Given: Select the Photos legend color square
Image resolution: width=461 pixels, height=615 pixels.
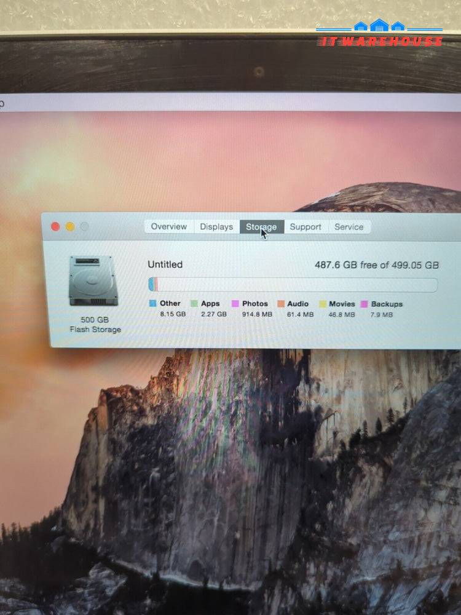Looking at the screenshot, I should pyautogui.click(x=235, y=304).
